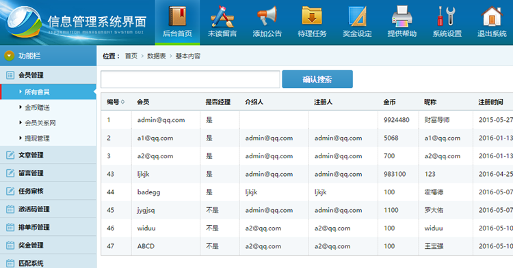Click the 奖金管理 calendar icon
Viewport: 513px width, 268px height.
tap(10, 245)
